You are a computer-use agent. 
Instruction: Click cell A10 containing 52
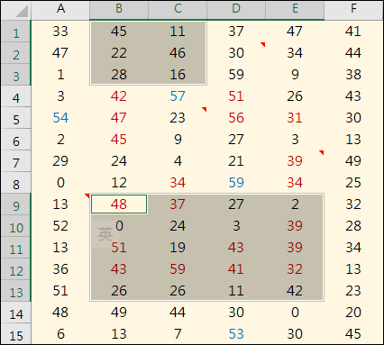pyautogui.click(x=60, y=226)
